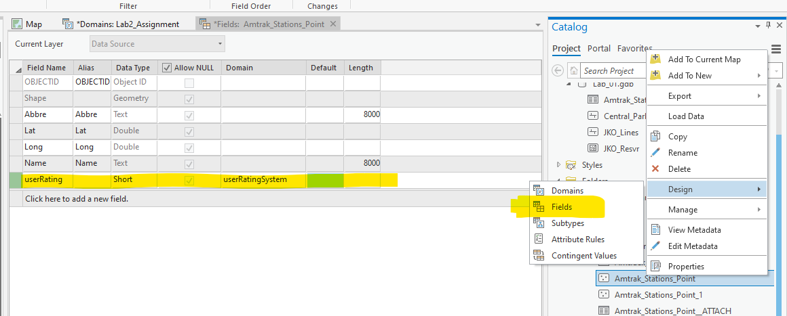The width and height of the screenshot is (787, 316).
Task: Select Fields in the Design submenu
Action: tap(561, 207)
